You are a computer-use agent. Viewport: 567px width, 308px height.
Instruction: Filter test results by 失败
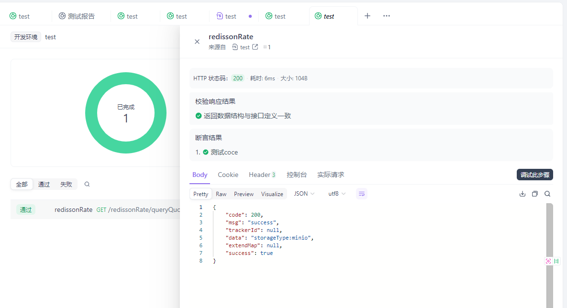pos(66,184)
